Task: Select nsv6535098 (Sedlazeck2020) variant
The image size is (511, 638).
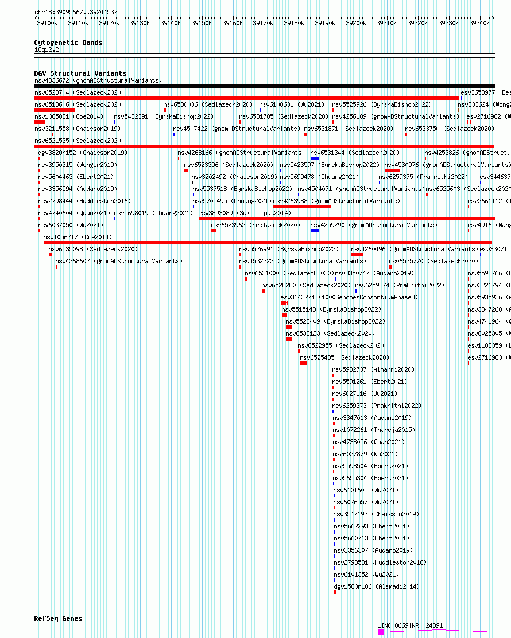Action: click(x=93, y=250)
